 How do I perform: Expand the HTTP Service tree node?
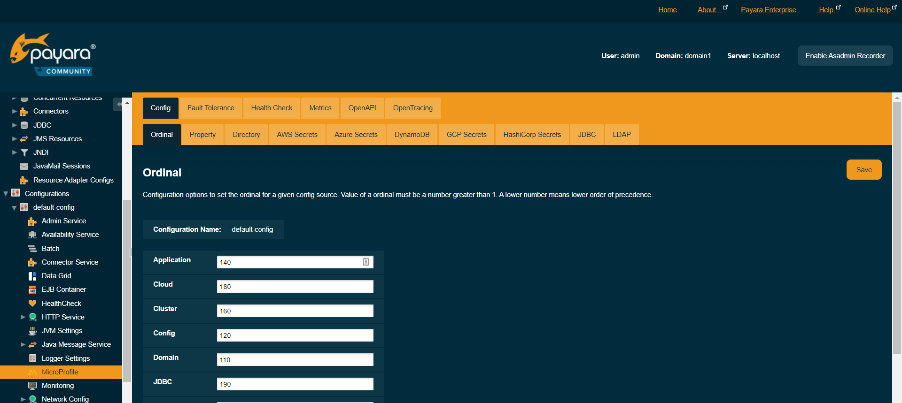click(x=23, y=317)
